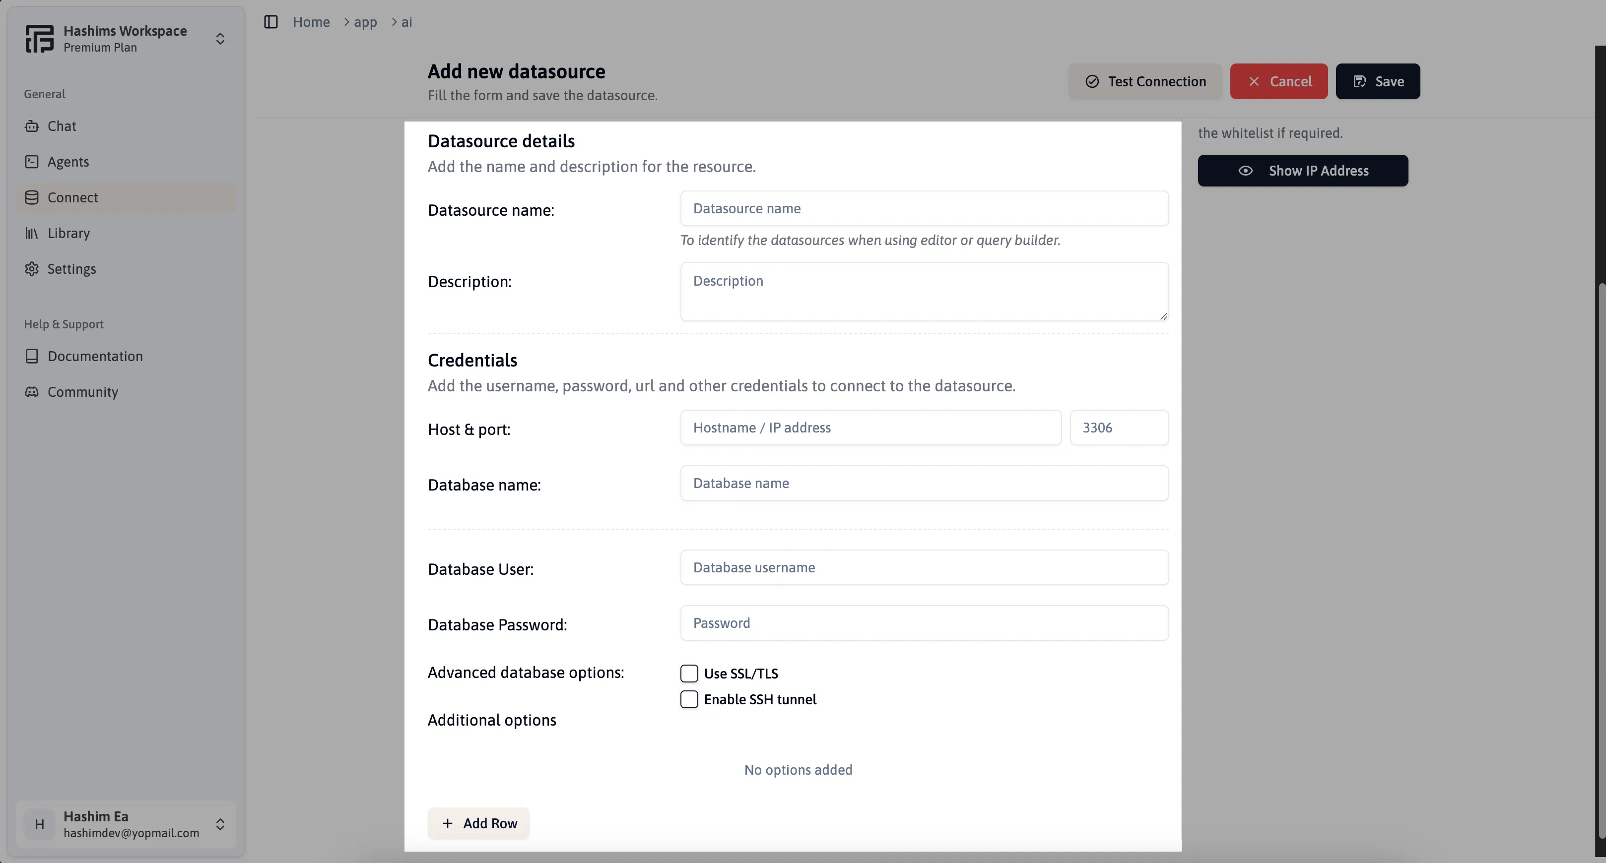Click the Chat bot icon
This screenshot has height=863, width=1606.
31,126
